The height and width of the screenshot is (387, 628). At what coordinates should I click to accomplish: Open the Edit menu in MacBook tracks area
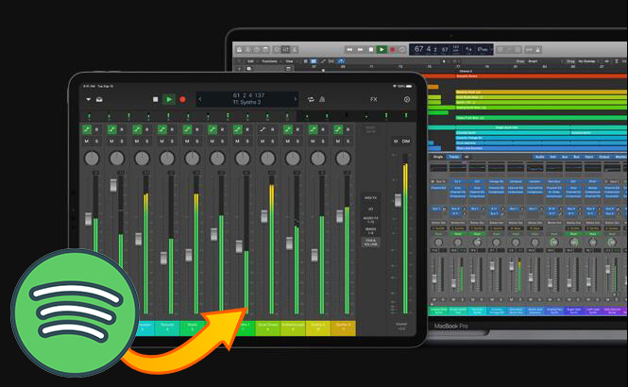coord(251,61)
